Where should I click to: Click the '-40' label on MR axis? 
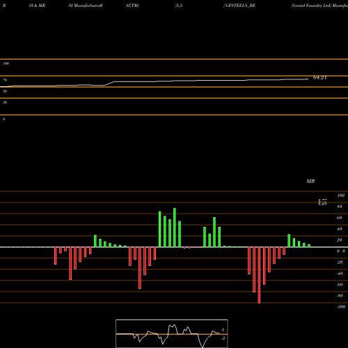(340, 274)
